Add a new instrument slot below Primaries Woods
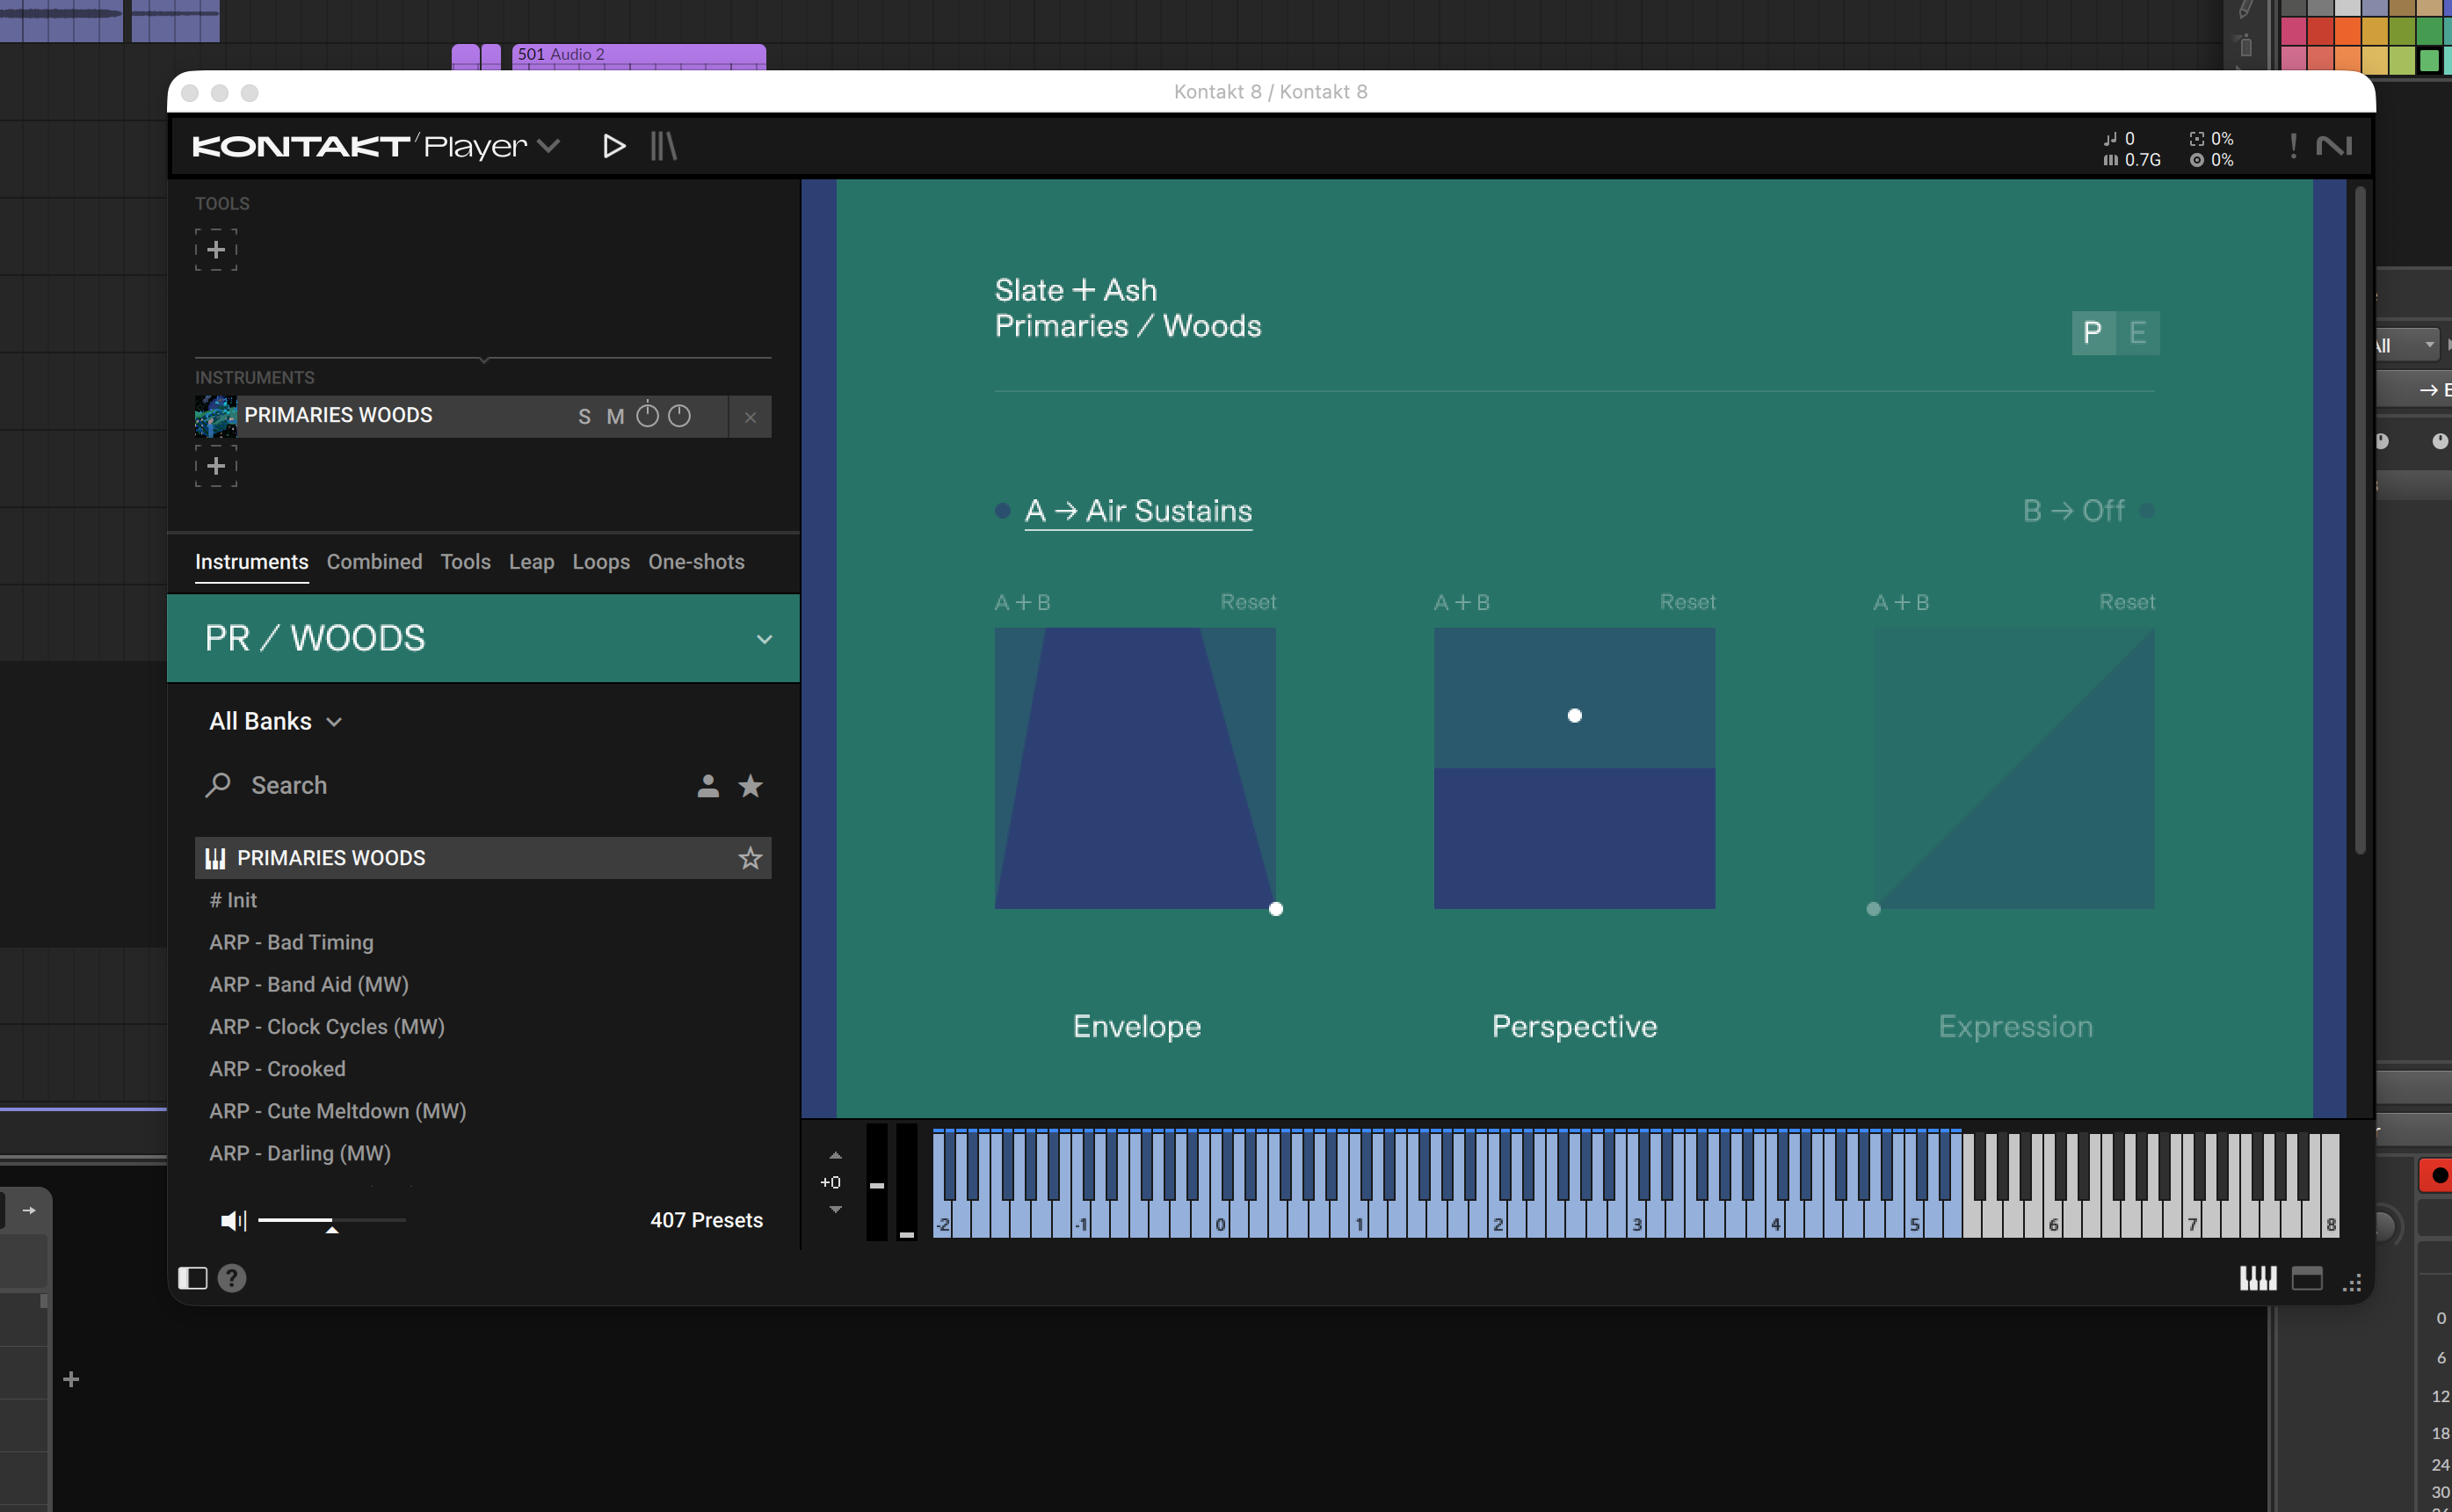The width and height of the screenshot is (2452, 1512). [x=216, y=466]
